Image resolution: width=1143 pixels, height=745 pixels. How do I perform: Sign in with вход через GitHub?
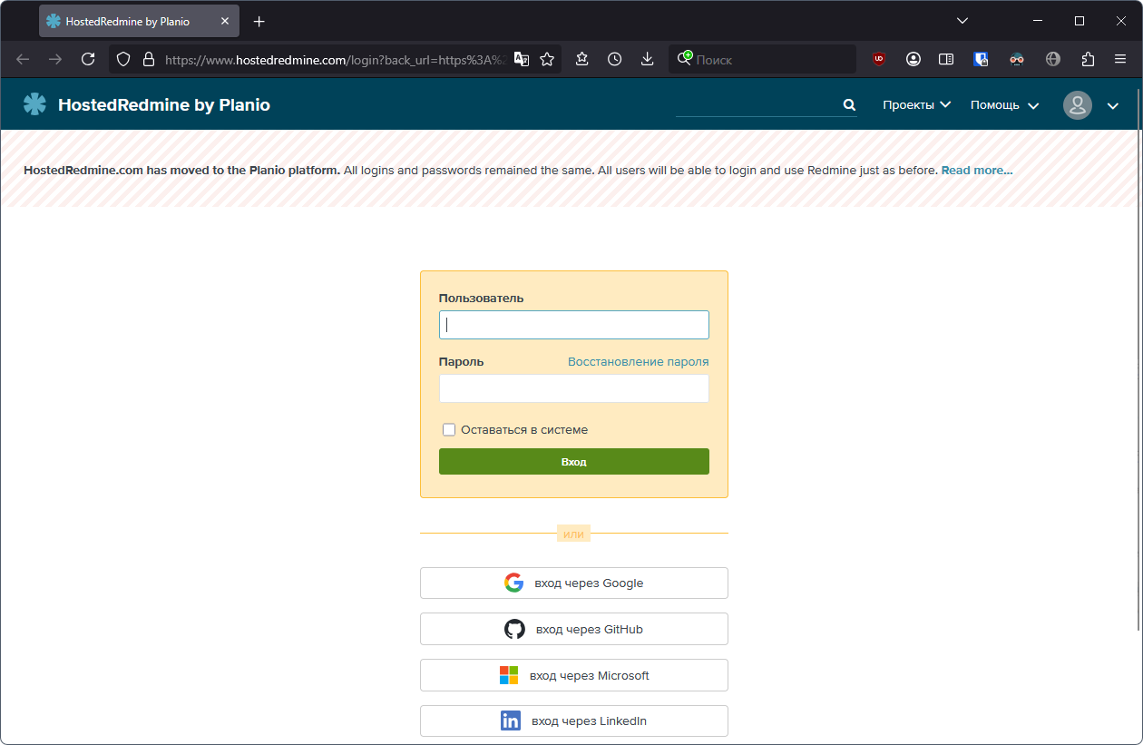[574, 629]
